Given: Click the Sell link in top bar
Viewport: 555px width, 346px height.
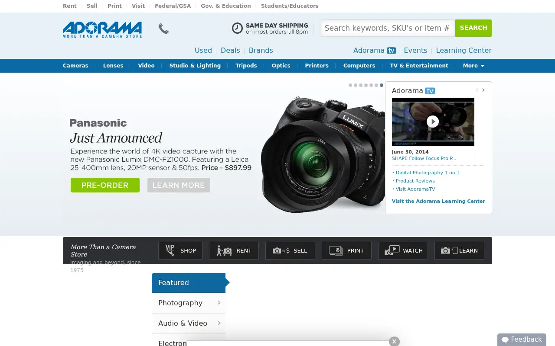Looking at the screenshot, I should point(92,6).
